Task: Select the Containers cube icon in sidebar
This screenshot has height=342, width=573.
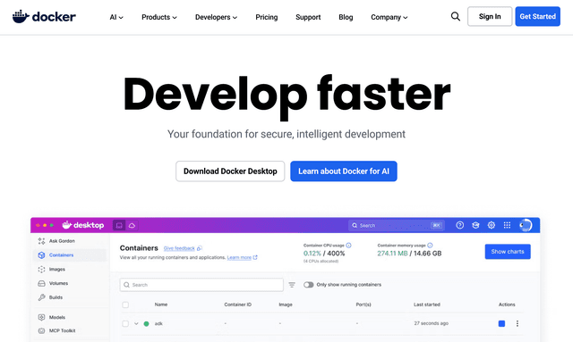Action: point(41,255)
